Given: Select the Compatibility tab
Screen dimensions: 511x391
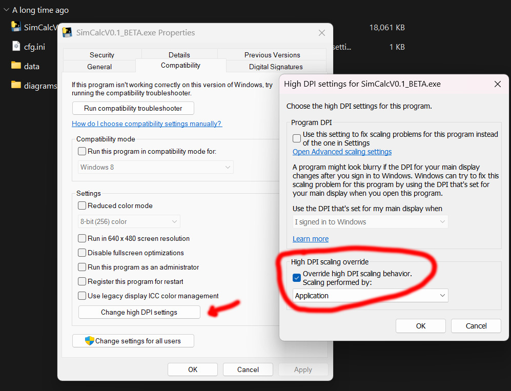Looking at the screenshot, I should coord(180,66).
